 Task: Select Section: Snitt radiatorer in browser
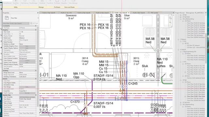[196, 78]
